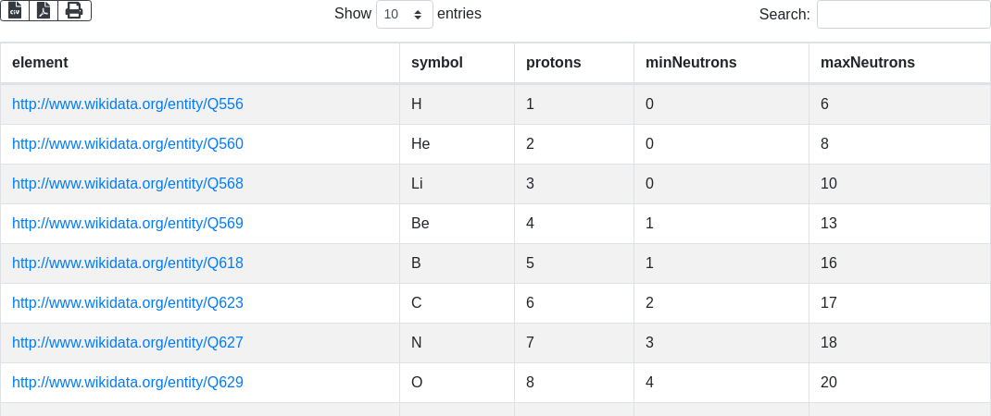991x416 pixels.
Task: Follow the Wikidata entity Q568 link
Action: click(x=128, y=183)
